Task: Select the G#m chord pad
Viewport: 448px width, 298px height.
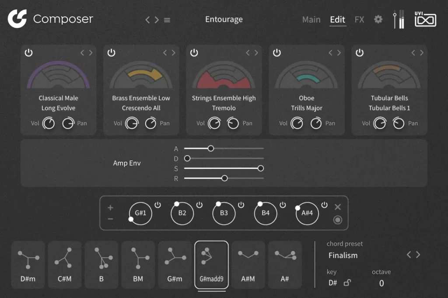Action: (175, 265)
